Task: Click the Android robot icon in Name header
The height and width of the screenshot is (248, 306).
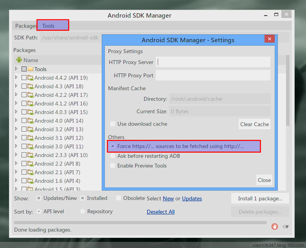Action: [19, 60]
